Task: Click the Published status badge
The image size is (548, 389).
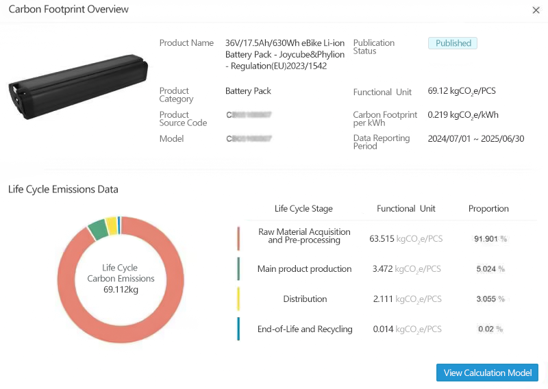Action: click(453, 43)
